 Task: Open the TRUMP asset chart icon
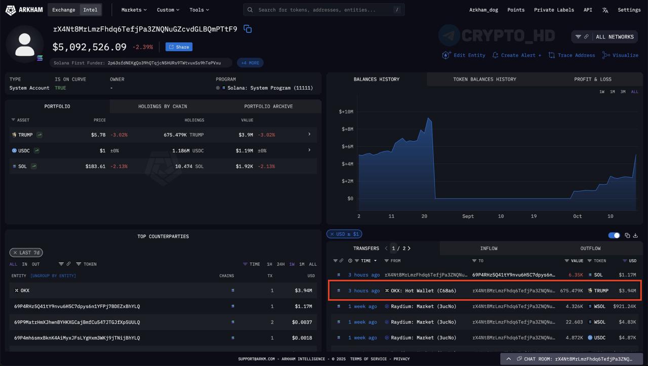pyautogui.click(x=39, y=135)
